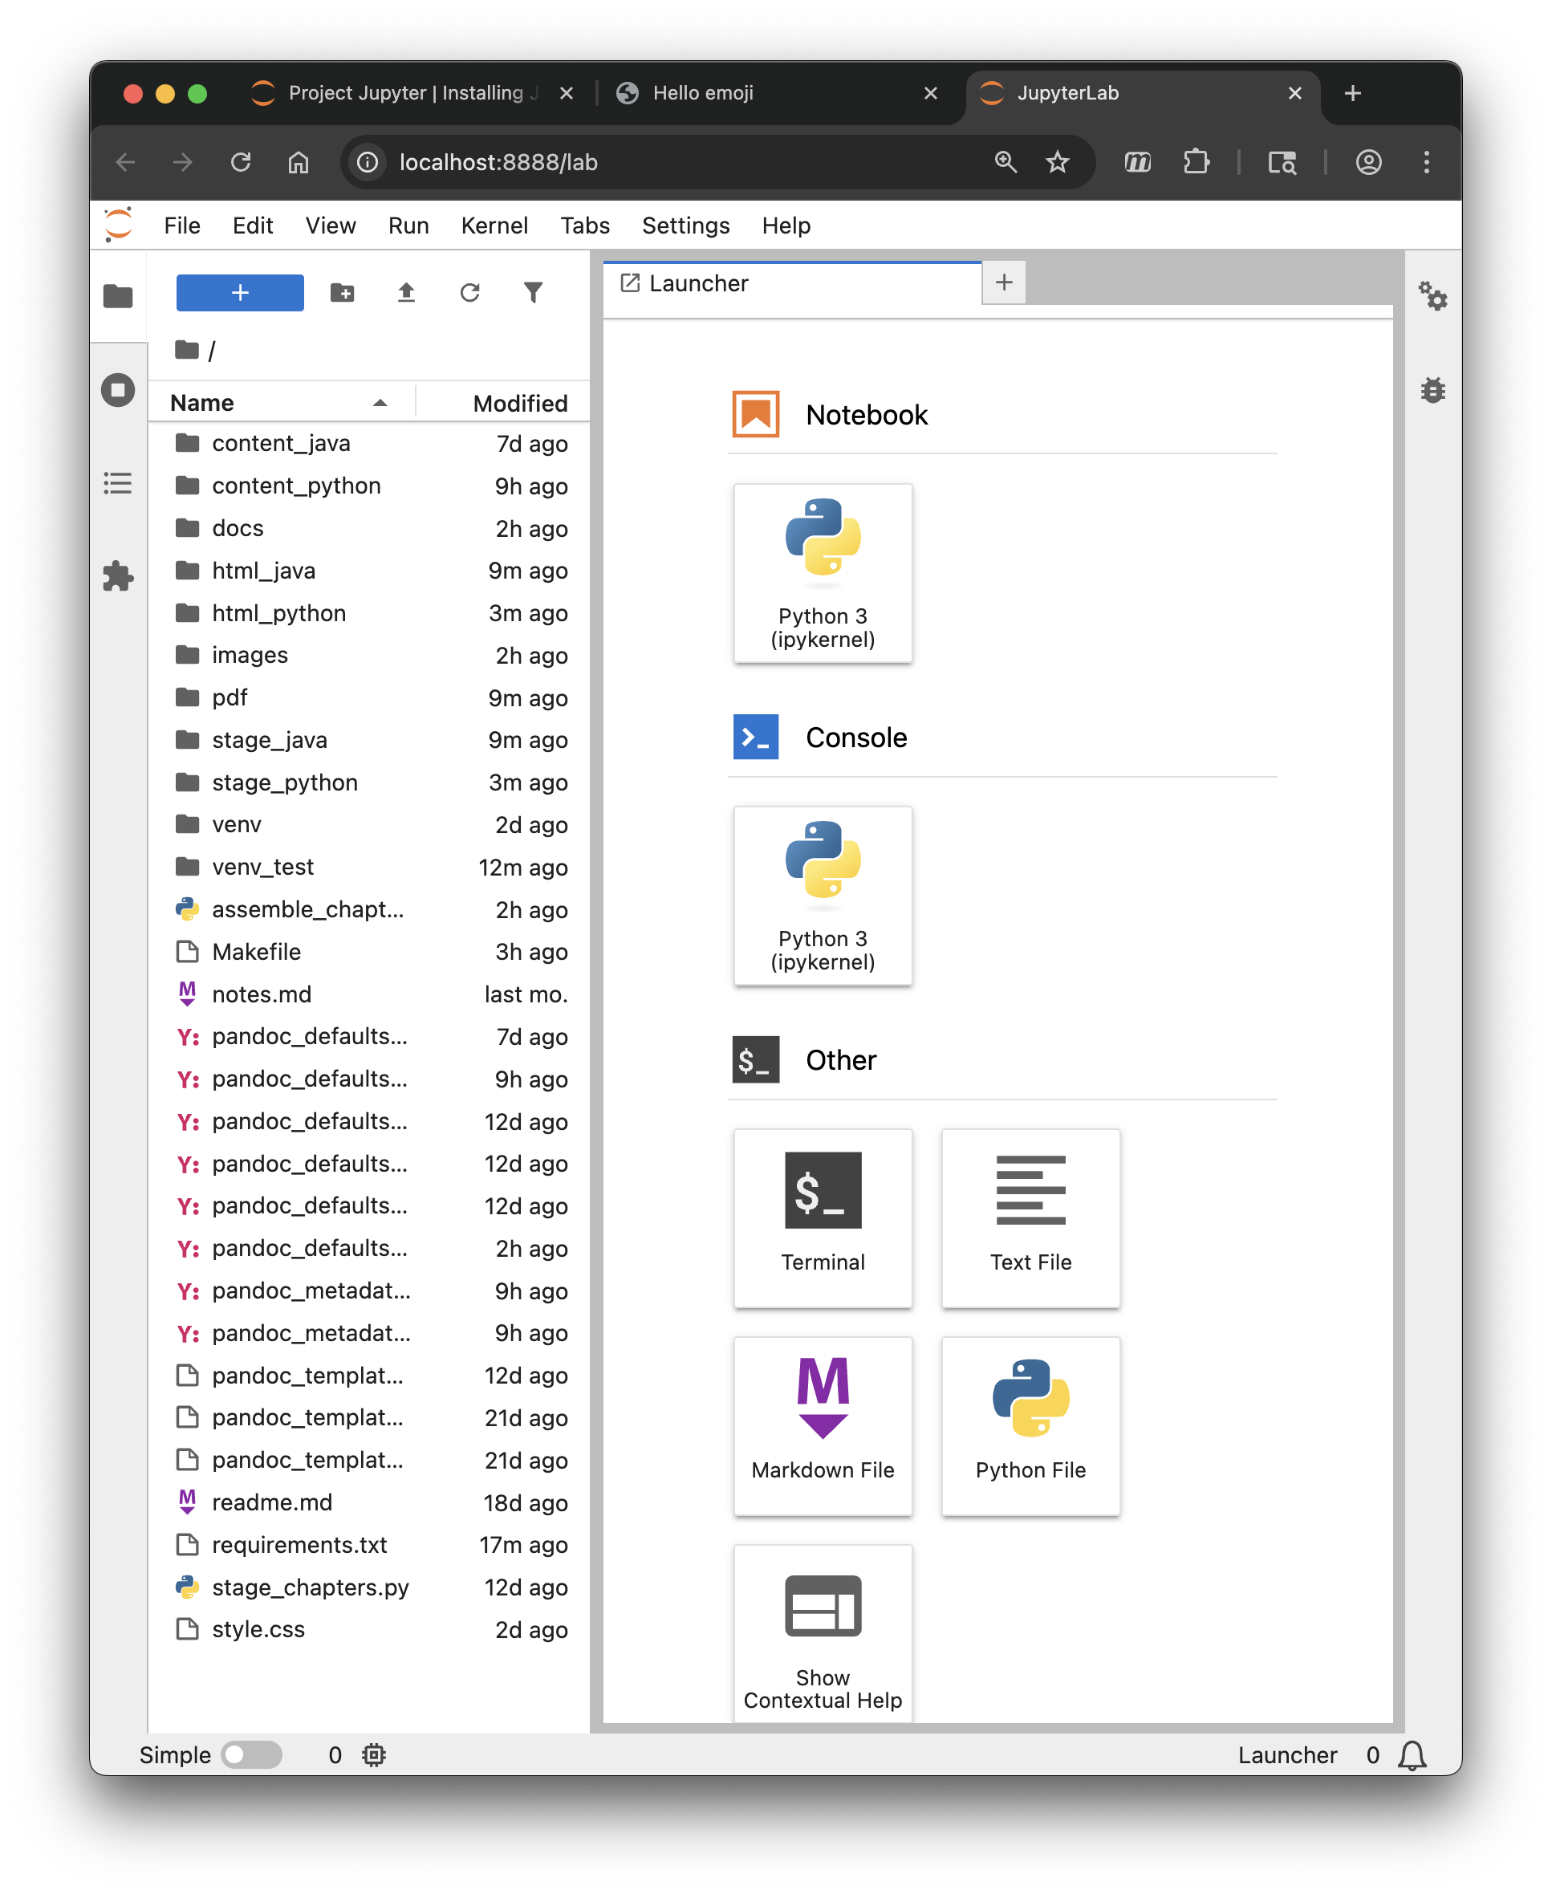This screenshot has width=1552, height=1894.
Task: Toggle Simple interface mode switch
Action: tap(251, 1755)
